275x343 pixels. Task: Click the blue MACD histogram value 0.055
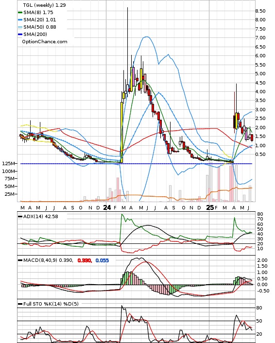click(102, 260)
